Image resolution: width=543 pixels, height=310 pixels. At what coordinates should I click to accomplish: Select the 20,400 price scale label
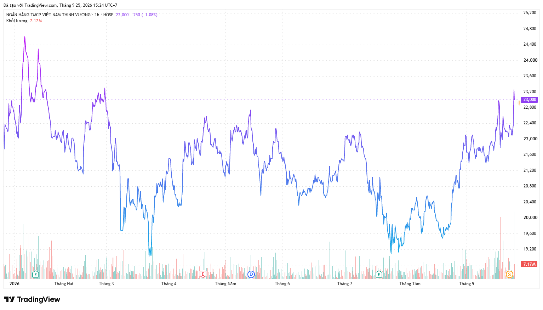point(530,202)
